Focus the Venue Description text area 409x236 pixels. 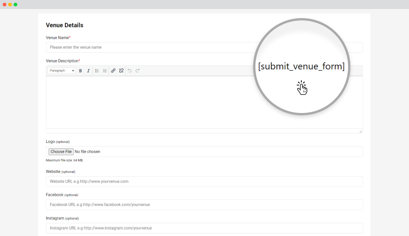(204, 102)
